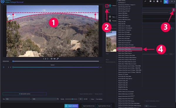Click the section icon left of the Section slider

pyautogui.click(x=4, y=67)
